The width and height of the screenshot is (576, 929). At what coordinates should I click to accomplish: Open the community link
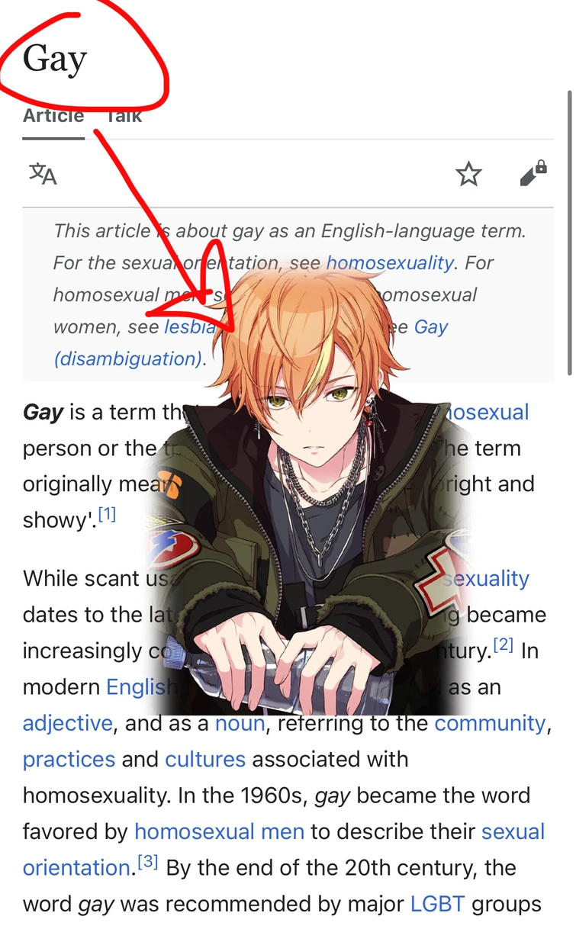(491, 723)
